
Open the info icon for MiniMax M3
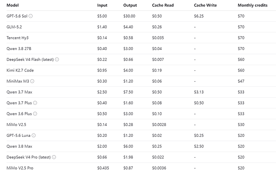click(x=32, y=81)
